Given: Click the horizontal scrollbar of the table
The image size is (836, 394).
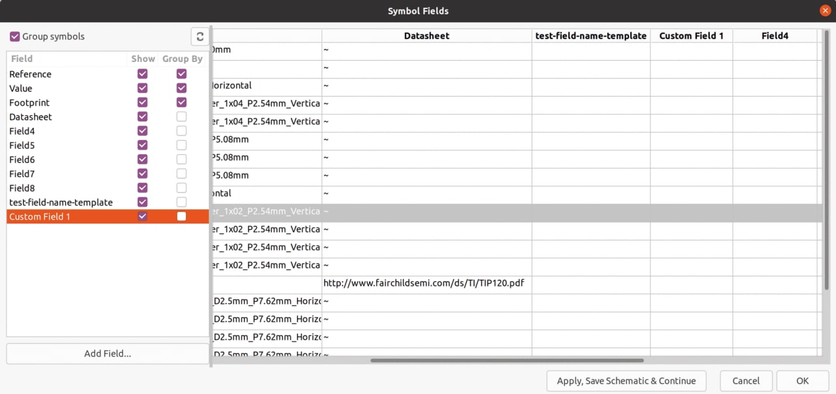Looking at the screenshot, I should (x=507, y=360).
